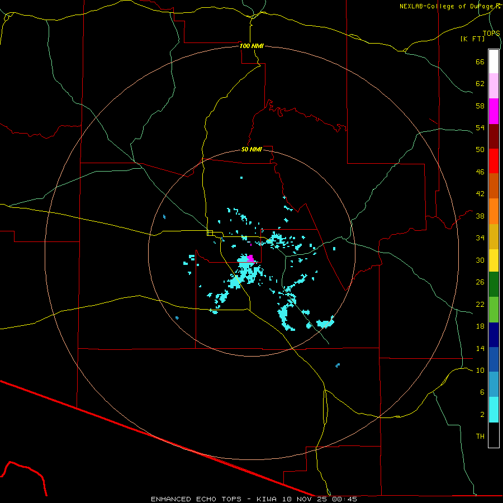Click the light green 22 K FT legend swatch
503x503 pixels.
tap(493, 310)
